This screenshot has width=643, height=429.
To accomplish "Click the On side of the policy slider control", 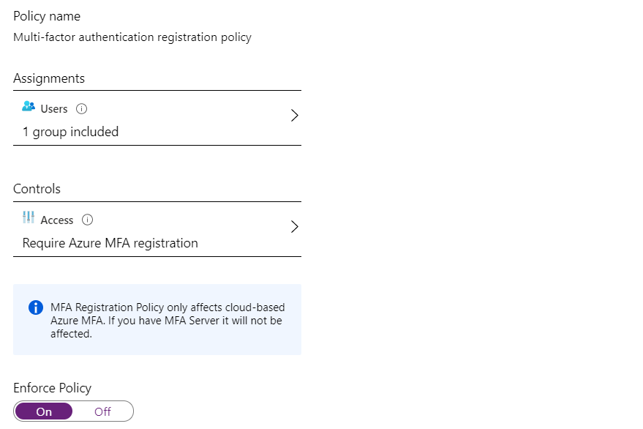I will [43, 411].
